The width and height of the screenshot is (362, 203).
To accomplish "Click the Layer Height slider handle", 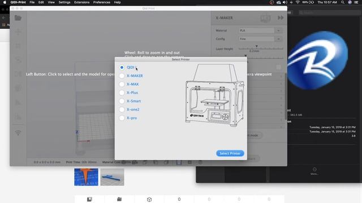I will 256,46.
